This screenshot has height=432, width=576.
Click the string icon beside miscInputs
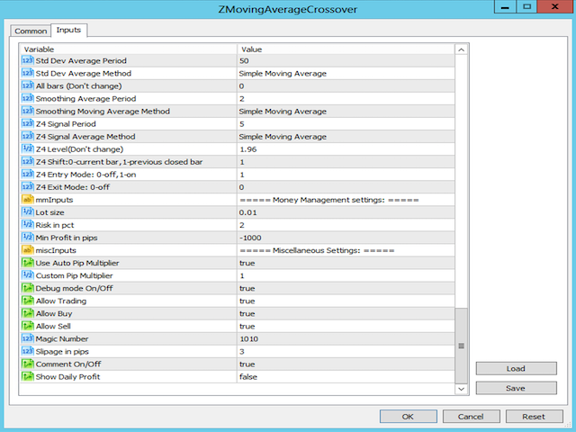pos(28,250)
